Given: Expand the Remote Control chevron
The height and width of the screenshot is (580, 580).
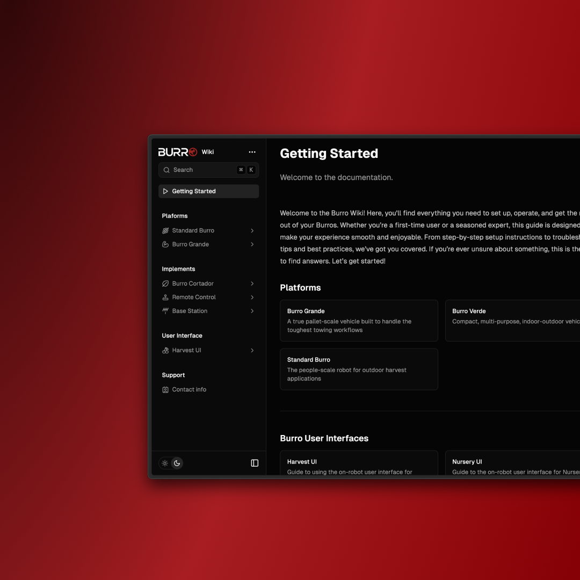Looking at the screenshot, I should click(x=252, y=297).
